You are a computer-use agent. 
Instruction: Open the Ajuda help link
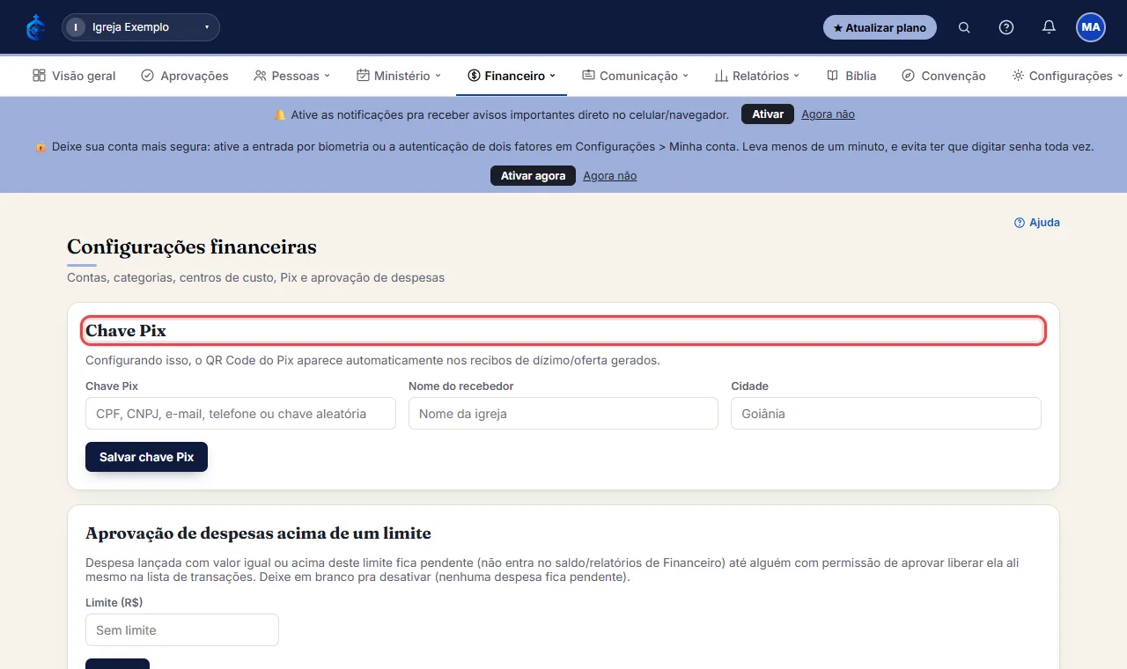(x=1037, y=223)
